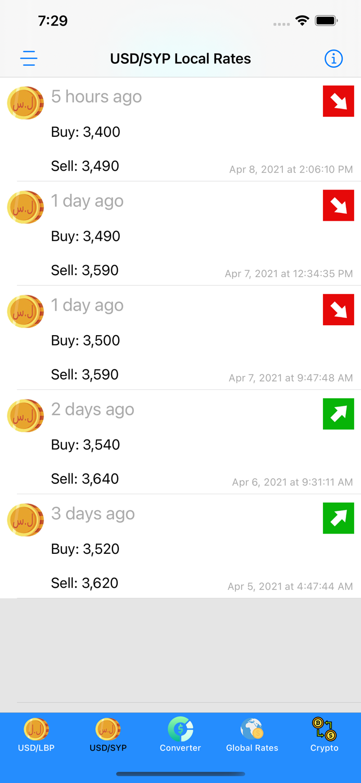Switch to the Global Rates tab
Viewport: 361px width, 783px height.
coord(252,736)
